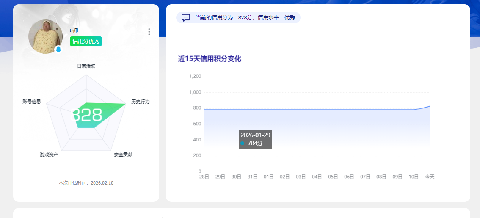Click the 安全贡献 radar axis label
Viewport: 480px width, 218px height.
[123, 155]
